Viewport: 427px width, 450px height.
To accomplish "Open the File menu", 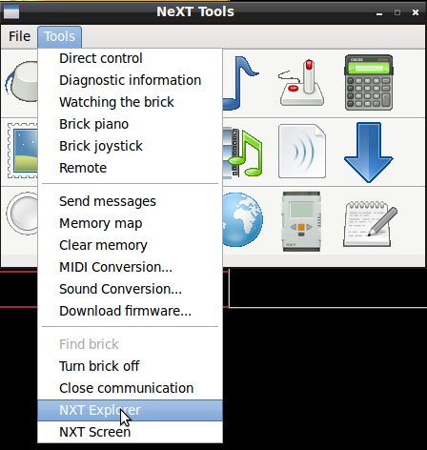I will coord(19,36).
